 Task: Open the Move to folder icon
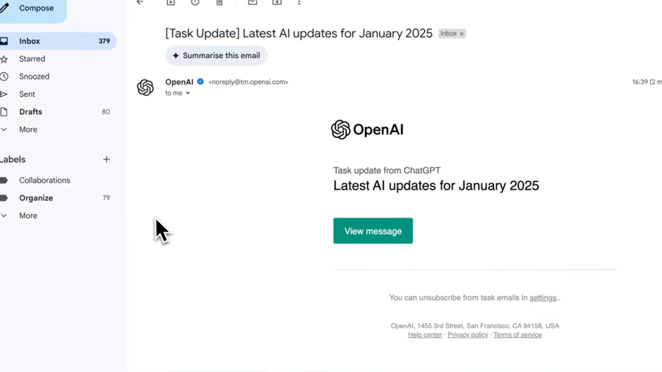277,2
